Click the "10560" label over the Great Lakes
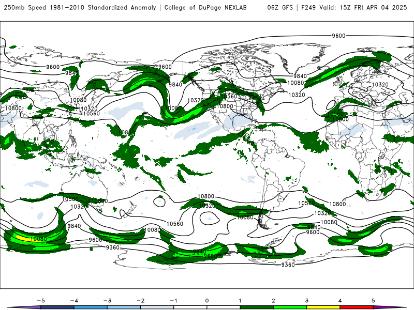The height and width of the screenshot is (310, 414). point(229,97)
